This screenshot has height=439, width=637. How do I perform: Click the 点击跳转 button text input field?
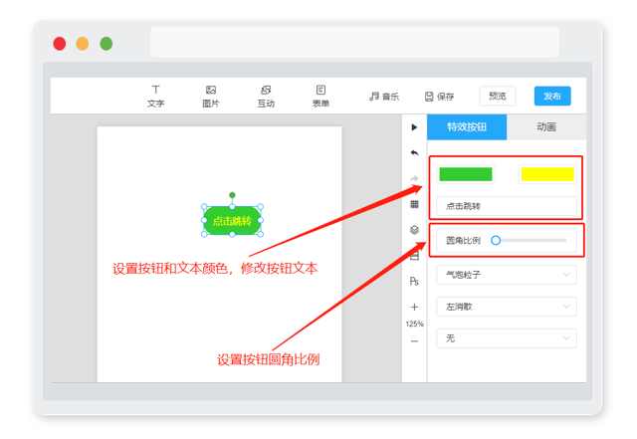pos(507,206)
